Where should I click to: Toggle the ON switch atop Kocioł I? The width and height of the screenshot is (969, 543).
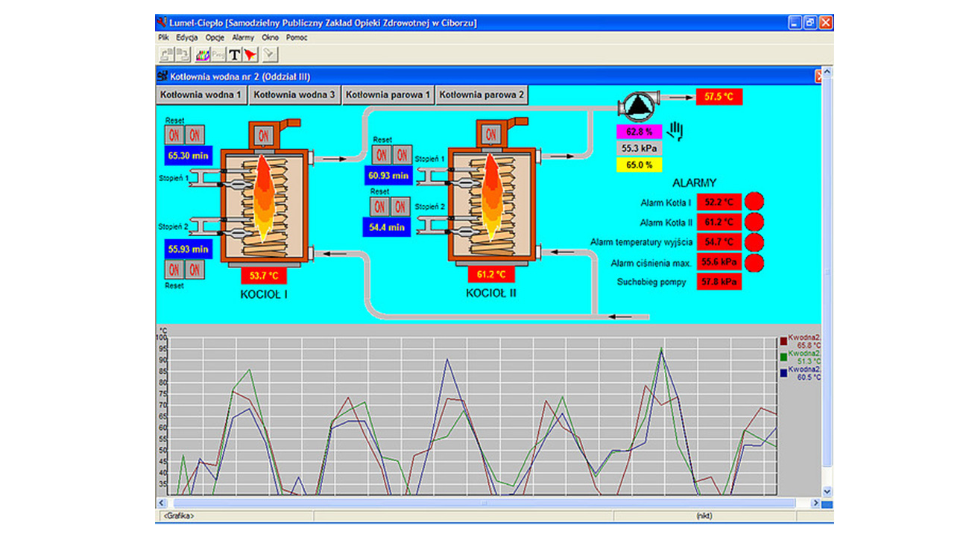(x=262, y=136)
